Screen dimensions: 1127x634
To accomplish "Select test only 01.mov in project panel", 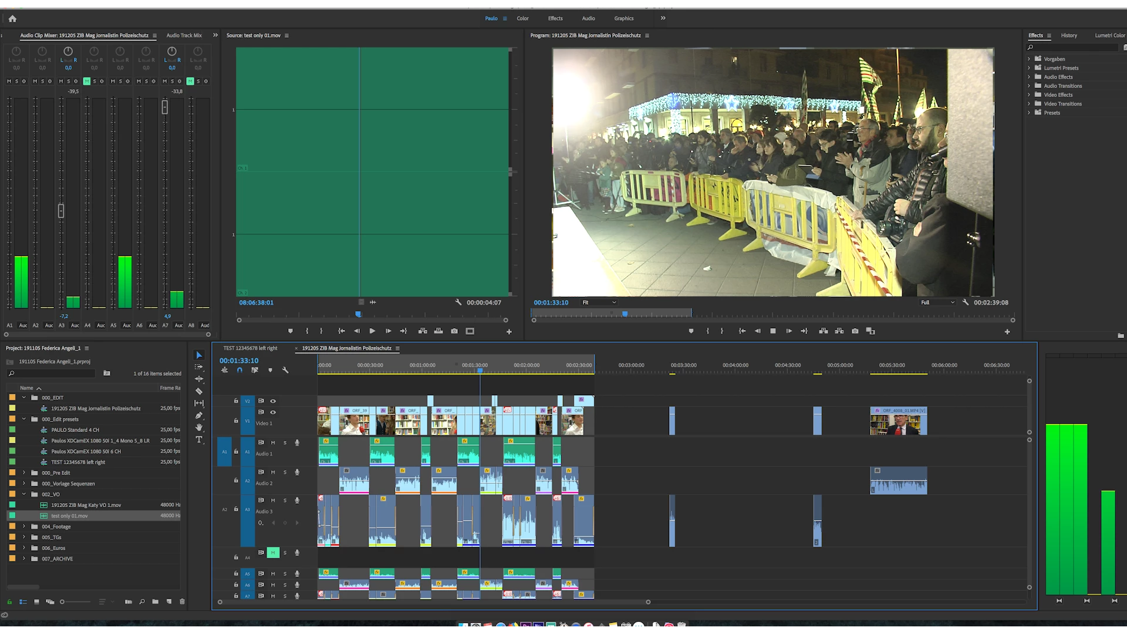I will [69, 516].
